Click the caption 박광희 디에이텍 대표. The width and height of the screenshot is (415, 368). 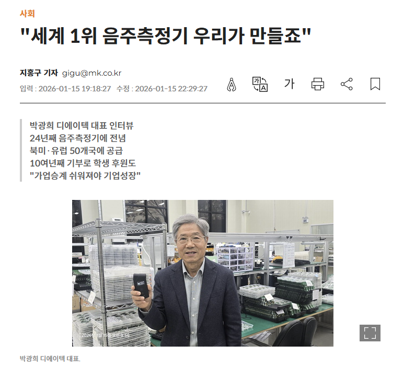click(50, 359)
